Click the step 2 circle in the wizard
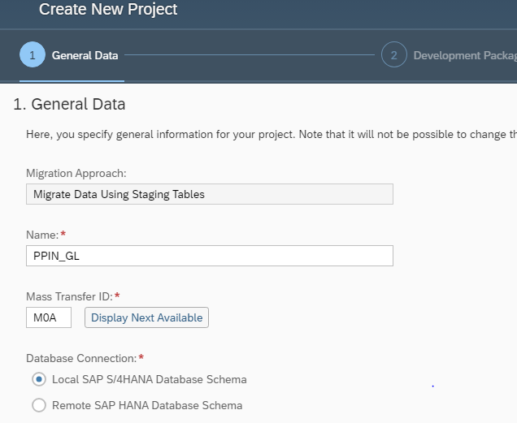This screenshot has width=517, height=423. [393, 55]
